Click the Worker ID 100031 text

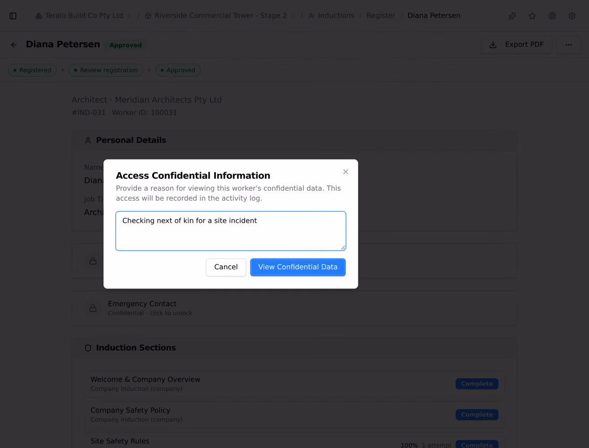pyautogui.click(x=145, y=113)
